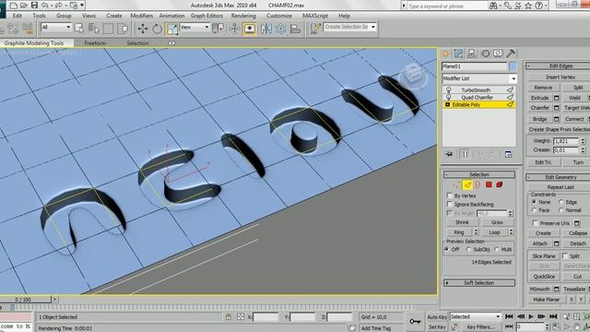Open the Display command panel tab
The width and height of the screenshot is (590, 332).
498,53
